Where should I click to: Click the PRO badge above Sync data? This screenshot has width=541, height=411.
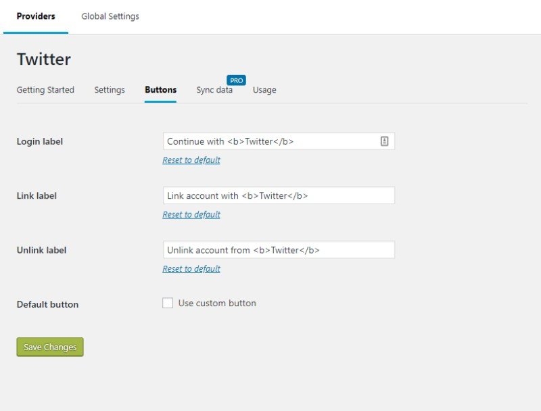click(x=236, y=80)
